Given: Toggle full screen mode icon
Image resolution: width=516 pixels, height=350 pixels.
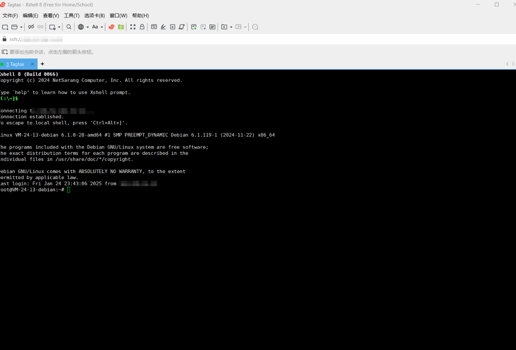Looking at the screenshot, I should point(133,27).
